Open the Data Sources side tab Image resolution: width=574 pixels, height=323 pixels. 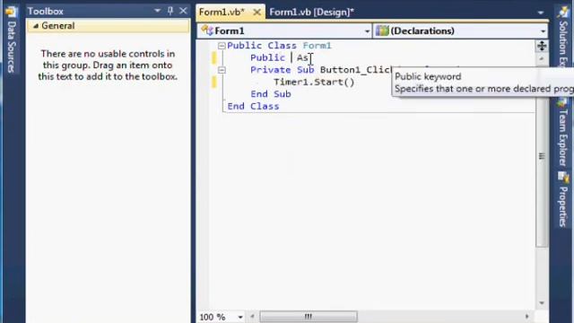pos(12,40)
